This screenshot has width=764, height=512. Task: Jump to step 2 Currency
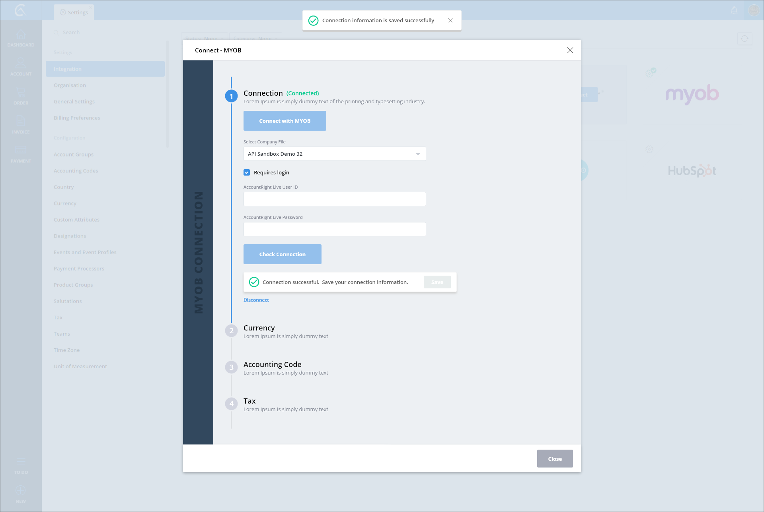[x=259, y=328]
